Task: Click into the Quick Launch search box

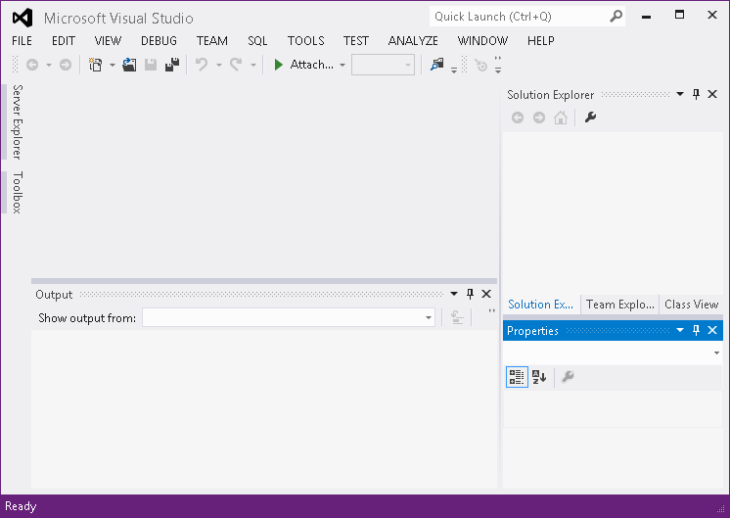Action: pyautogui.click(x=519, y=17)
